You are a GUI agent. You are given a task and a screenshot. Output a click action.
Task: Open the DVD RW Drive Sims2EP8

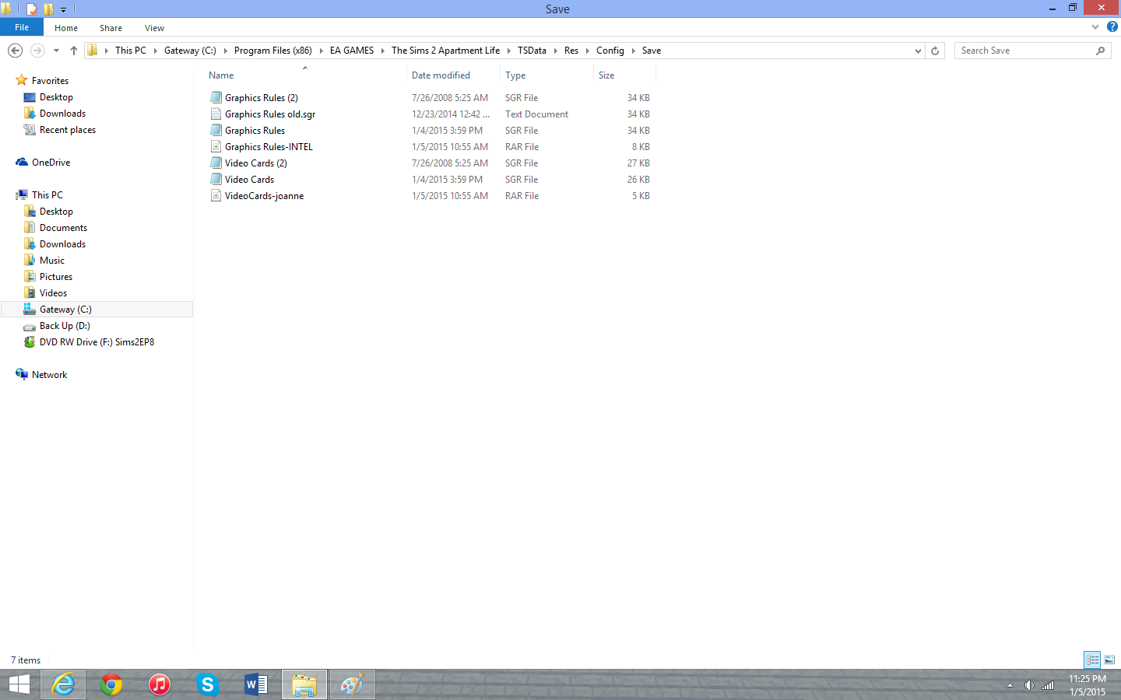click(97, 342)
